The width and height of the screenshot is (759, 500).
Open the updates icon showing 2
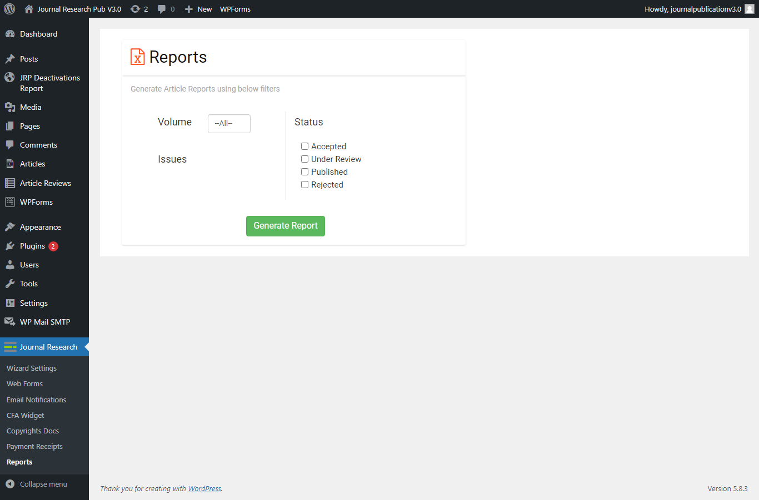point(135,9)
